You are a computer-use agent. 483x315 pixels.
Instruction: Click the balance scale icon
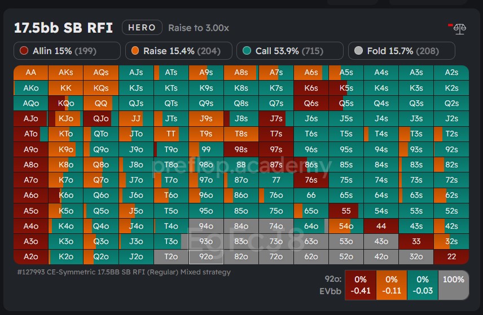coord(460,28)
